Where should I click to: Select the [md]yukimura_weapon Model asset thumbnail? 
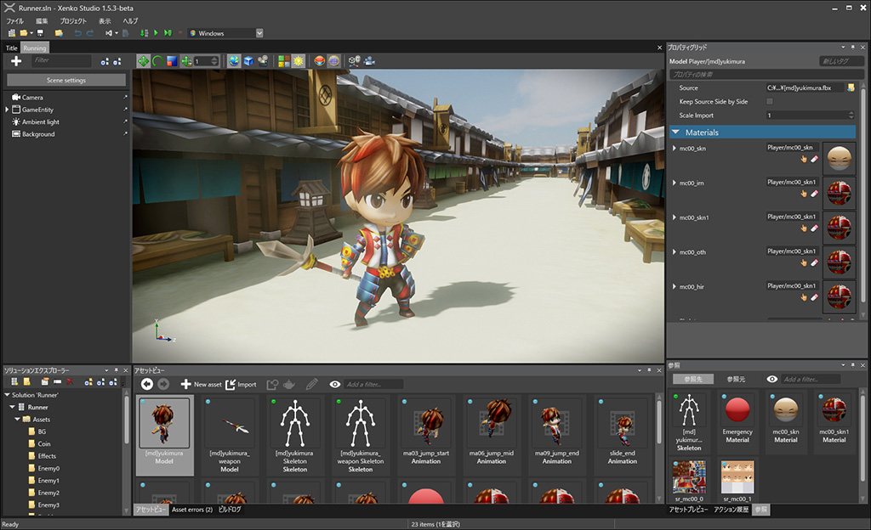pyautogui.click(x=230, y=435)
